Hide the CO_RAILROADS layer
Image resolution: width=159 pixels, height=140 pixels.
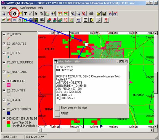point(4,72)
